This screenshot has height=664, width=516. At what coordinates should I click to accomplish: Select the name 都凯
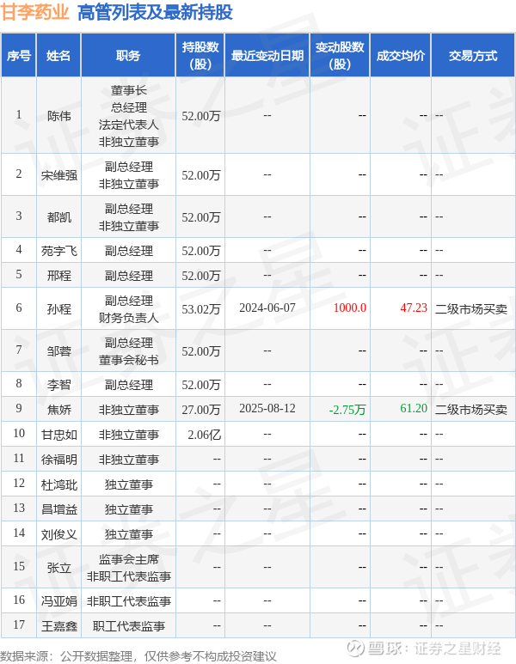59,216
